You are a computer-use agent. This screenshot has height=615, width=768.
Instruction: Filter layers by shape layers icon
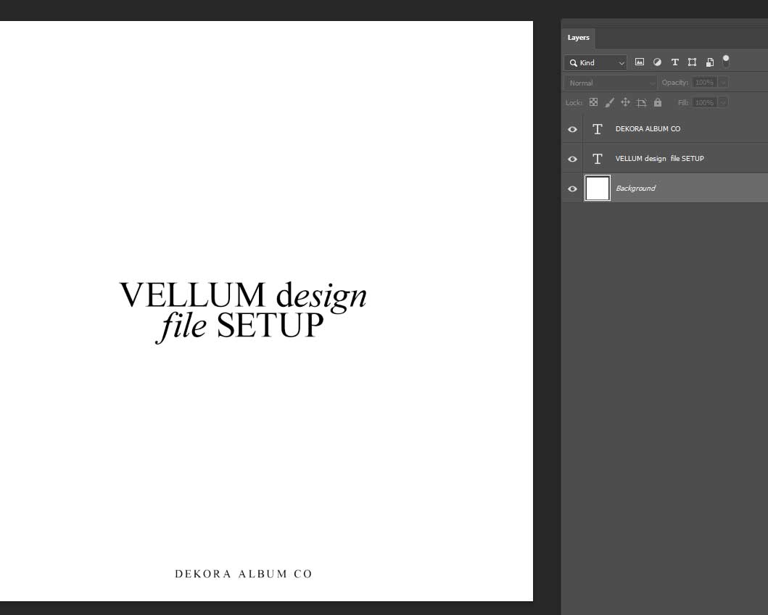[692, 62]
